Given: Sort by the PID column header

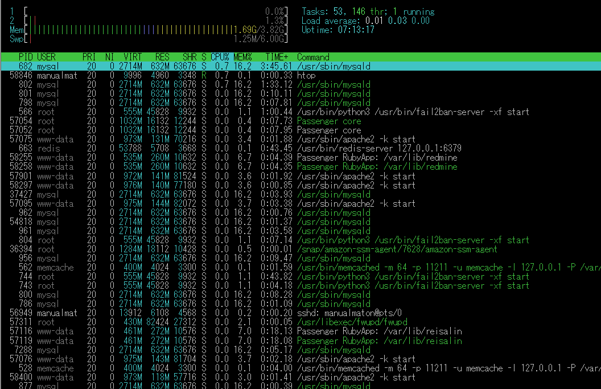Looking at the screenshot, I should 24,57.
